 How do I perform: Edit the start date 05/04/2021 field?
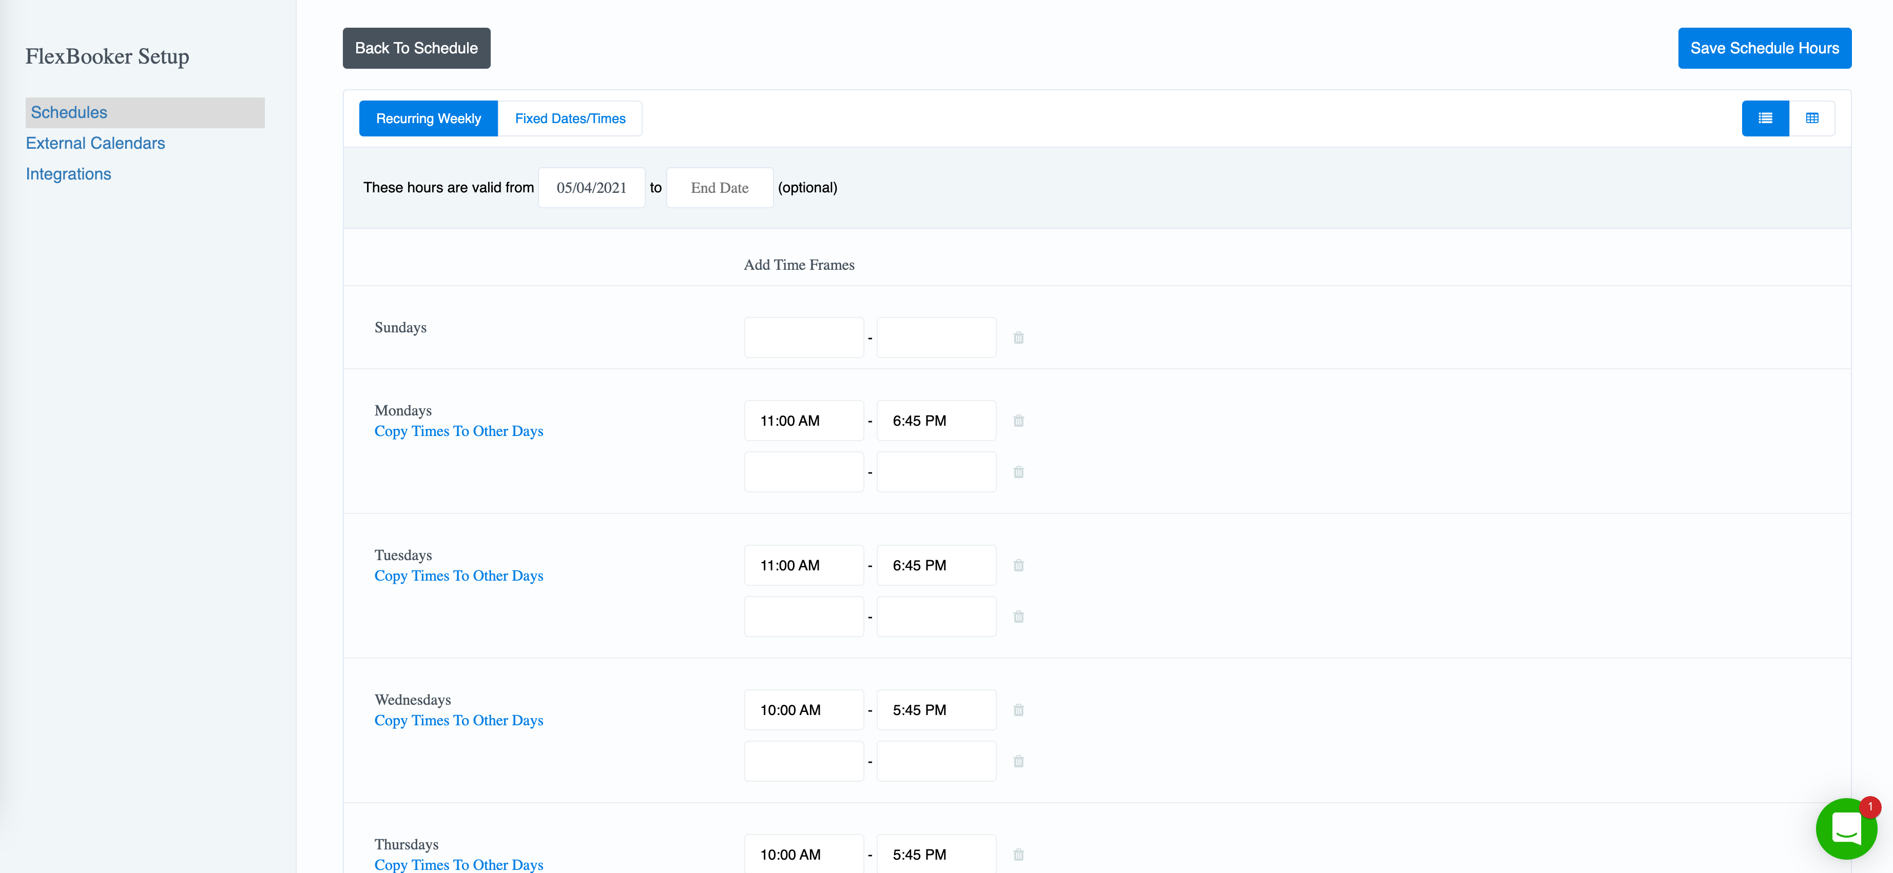(x=591, y=188)
